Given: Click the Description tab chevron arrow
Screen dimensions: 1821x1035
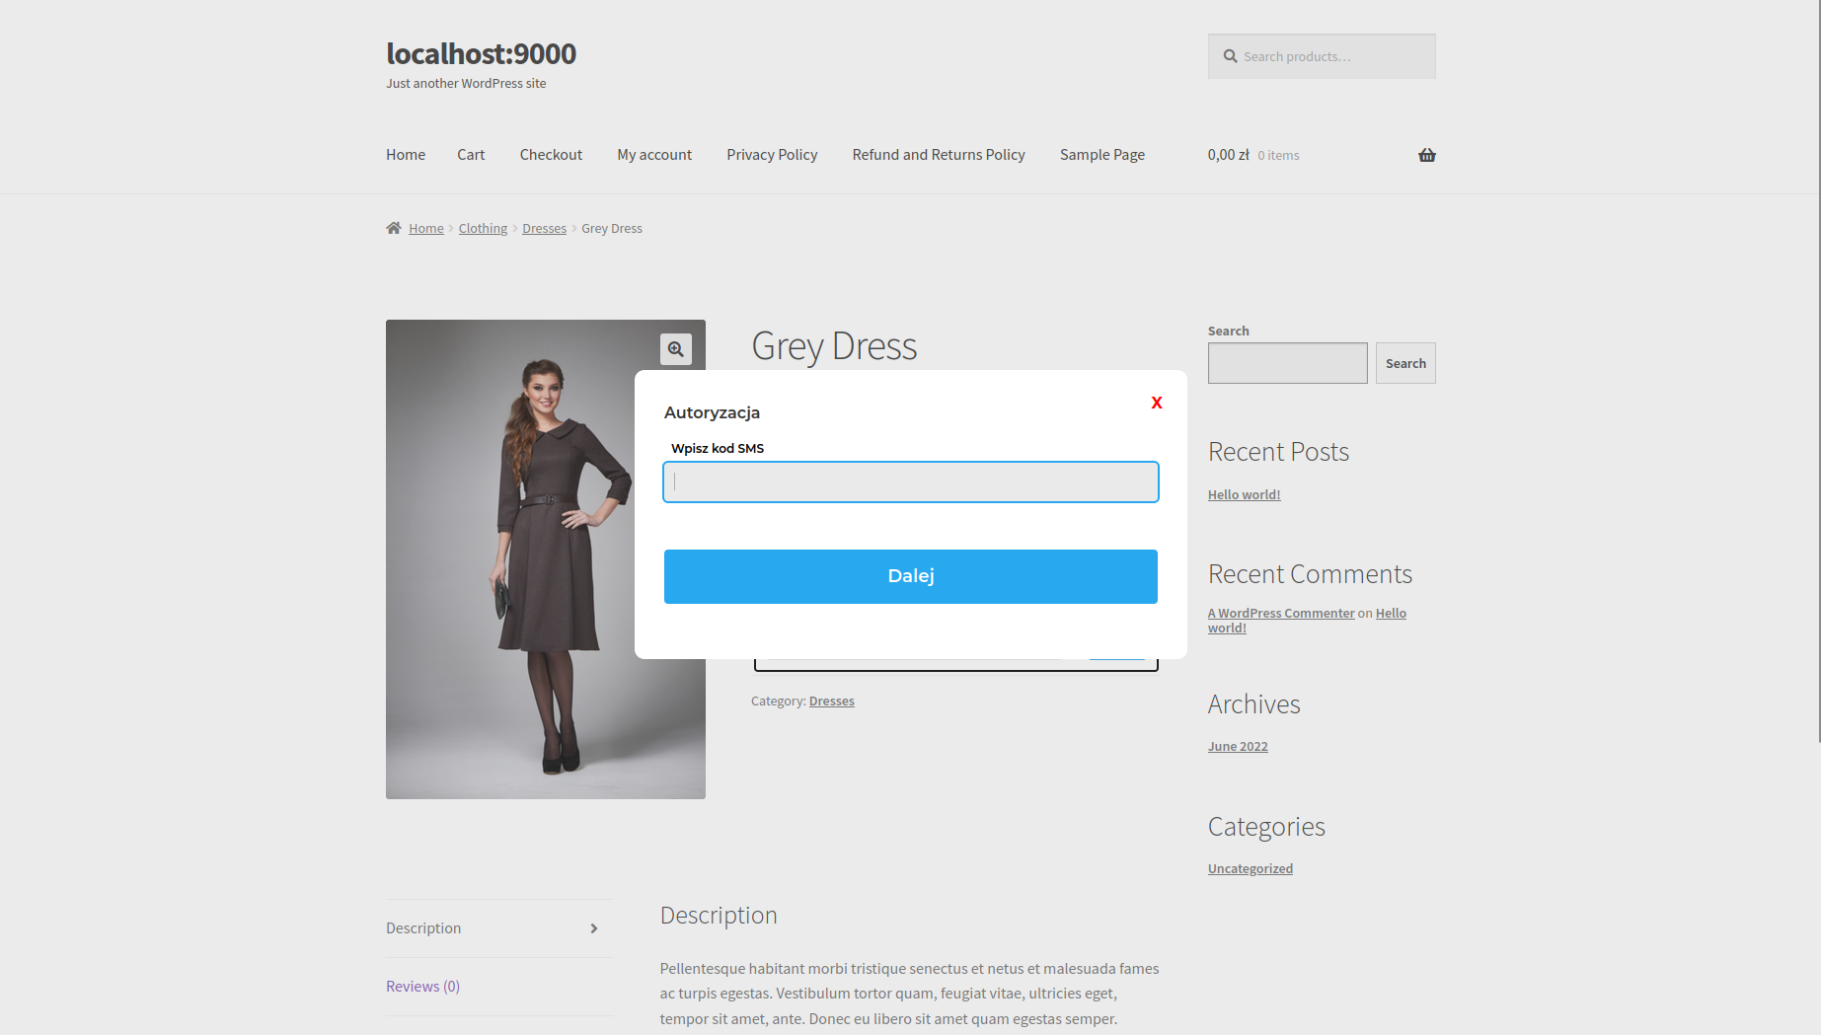Looking at the screenshot, I should (594, 928).
